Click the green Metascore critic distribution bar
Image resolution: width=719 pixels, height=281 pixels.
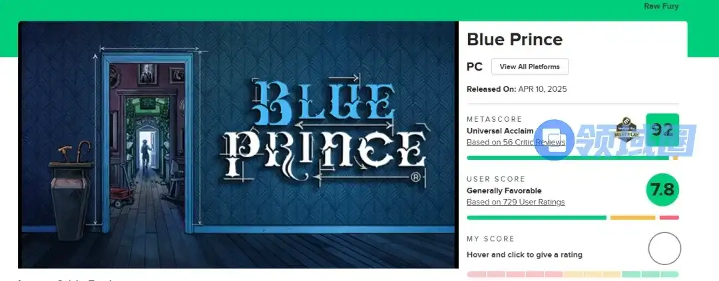568,158
